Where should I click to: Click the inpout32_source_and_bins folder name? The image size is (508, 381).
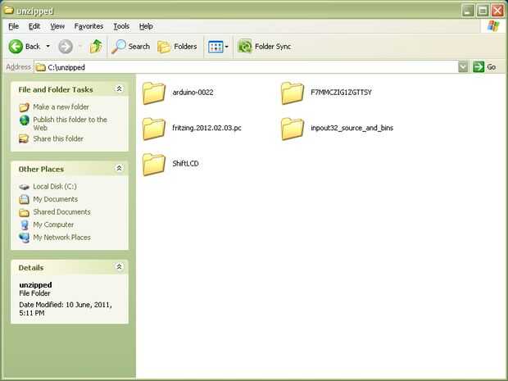click(x=352, y=128)
